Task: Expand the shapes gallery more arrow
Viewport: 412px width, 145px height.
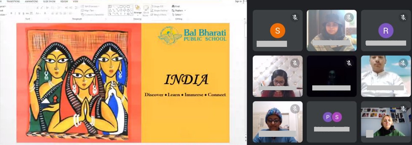Action: point(132,14)
